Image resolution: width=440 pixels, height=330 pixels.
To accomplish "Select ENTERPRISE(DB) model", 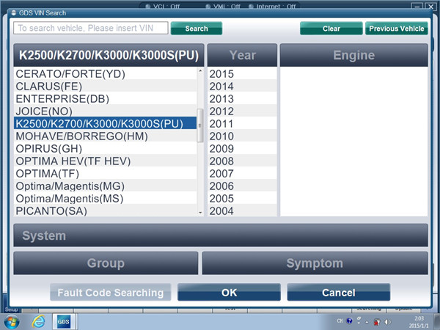I will (x=105, y=99).
